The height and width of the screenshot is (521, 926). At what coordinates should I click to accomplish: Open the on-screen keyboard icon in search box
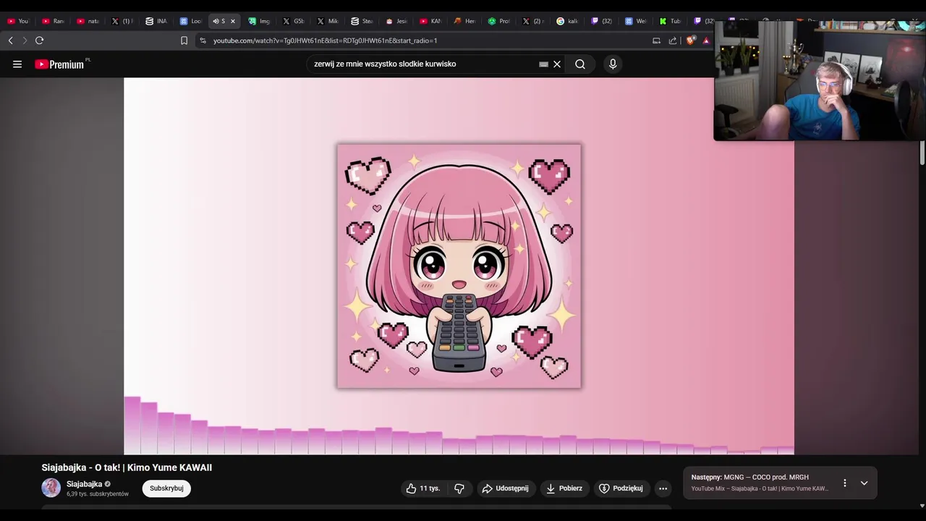pos(544,64)
